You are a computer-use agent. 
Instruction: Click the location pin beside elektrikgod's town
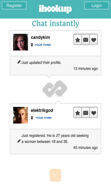coord(32,118)
